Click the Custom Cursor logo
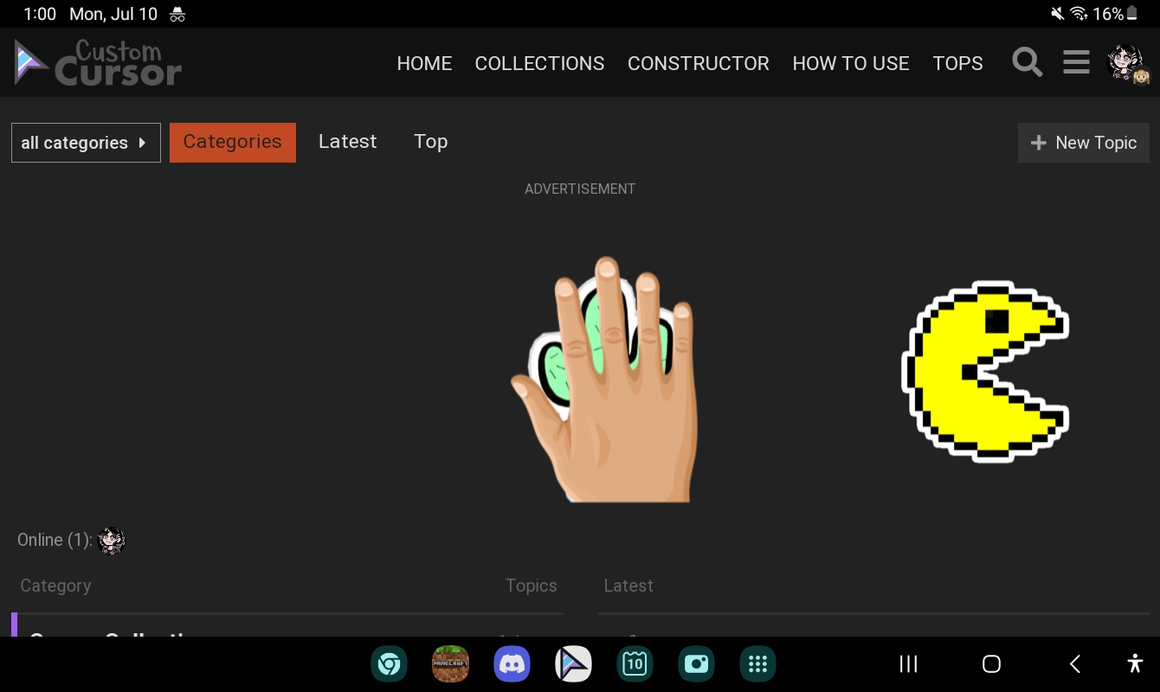 pyautogui.click(x=95, y=61)
